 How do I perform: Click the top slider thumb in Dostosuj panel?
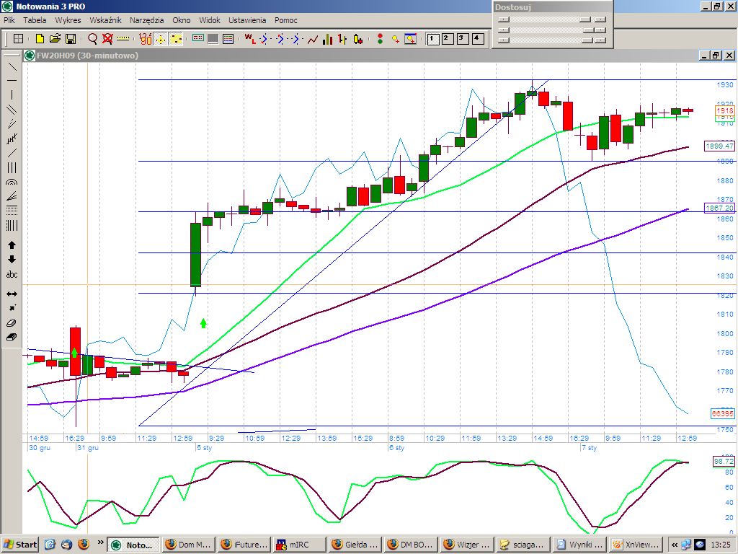pos(585,19)
